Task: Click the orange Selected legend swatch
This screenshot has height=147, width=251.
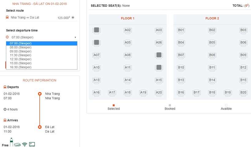Action: tap(114, 105)
